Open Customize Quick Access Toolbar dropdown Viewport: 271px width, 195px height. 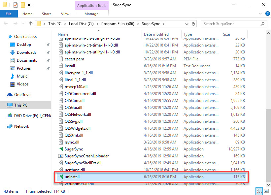pos(29,5)
